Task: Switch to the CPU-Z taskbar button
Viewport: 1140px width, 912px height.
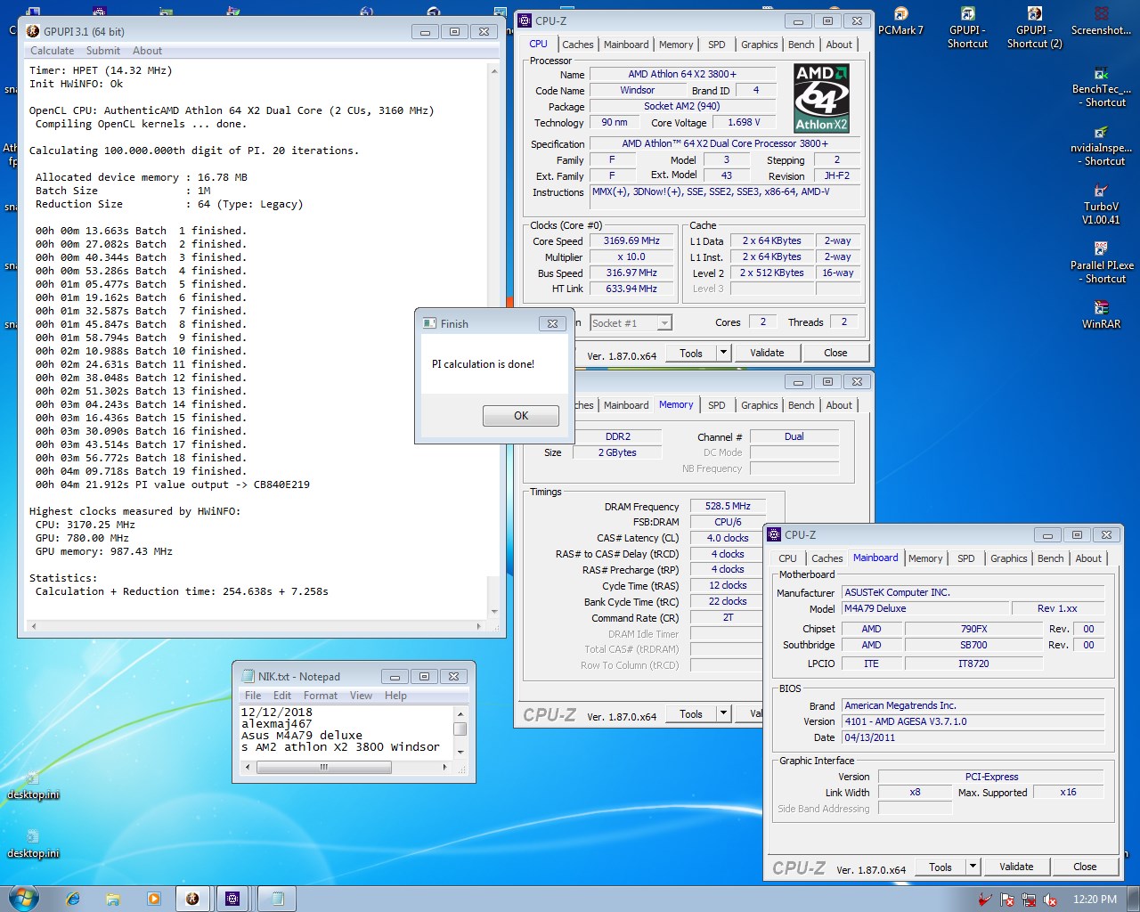Action: click(233, 899)
